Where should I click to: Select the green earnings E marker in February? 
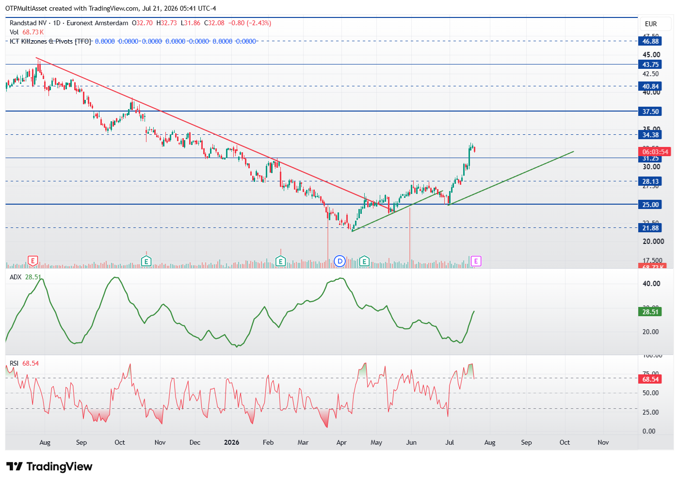coord(280,261)
